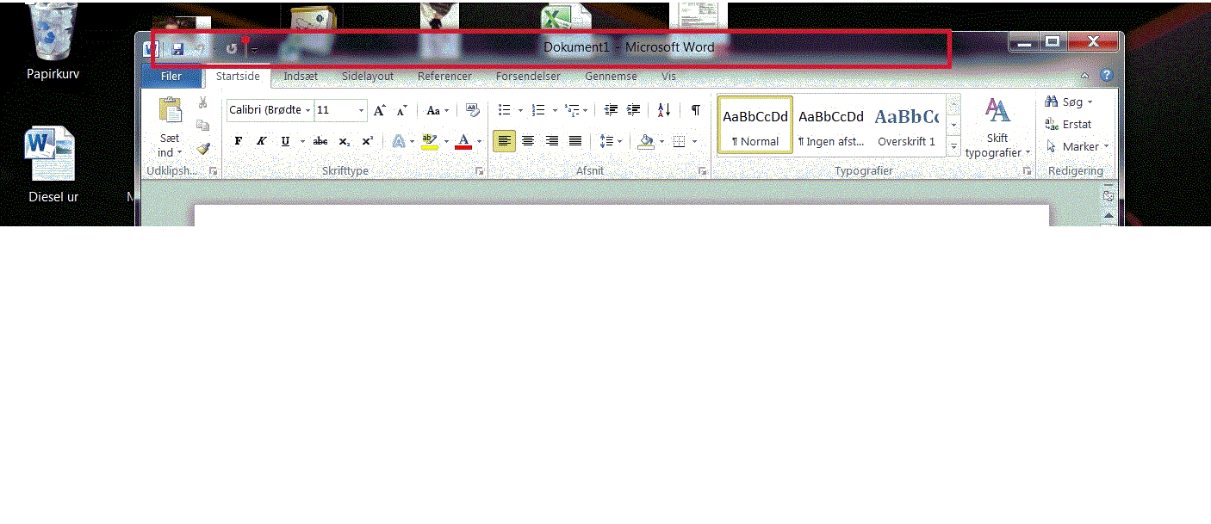Click the Text Effects glowing A icon

click(x=399, y=141)
